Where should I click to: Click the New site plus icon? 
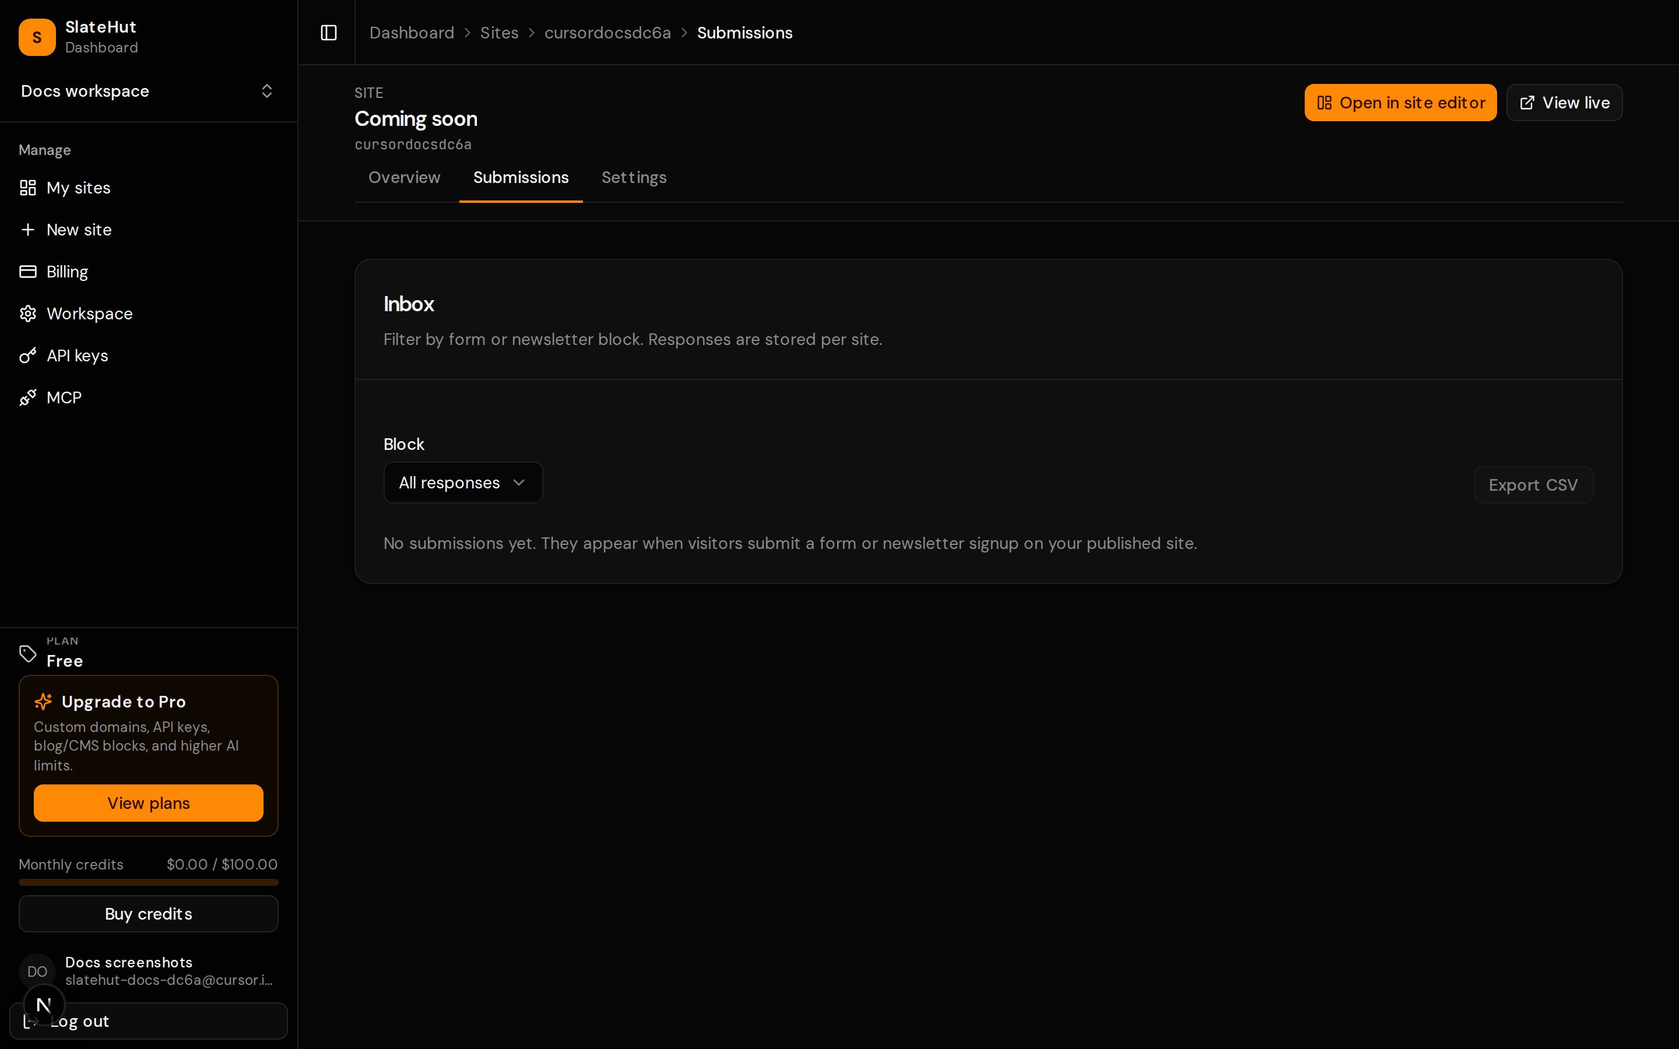click(28, 230)
